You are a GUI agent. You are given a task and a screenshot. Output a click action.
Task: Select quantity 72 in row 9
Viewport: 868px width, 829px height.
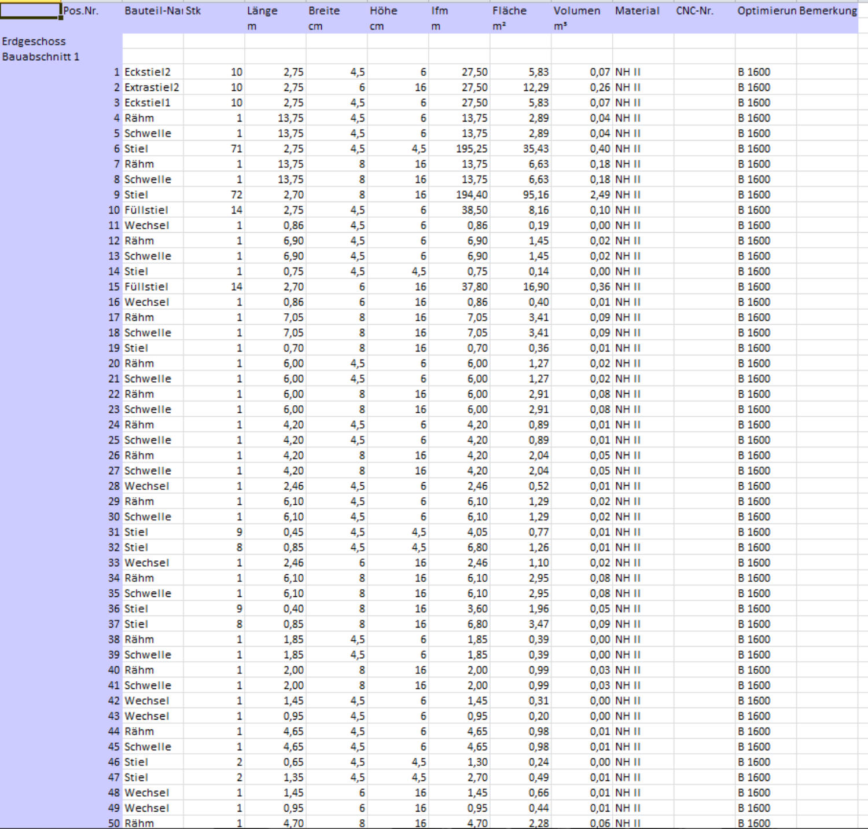[214, 195]
